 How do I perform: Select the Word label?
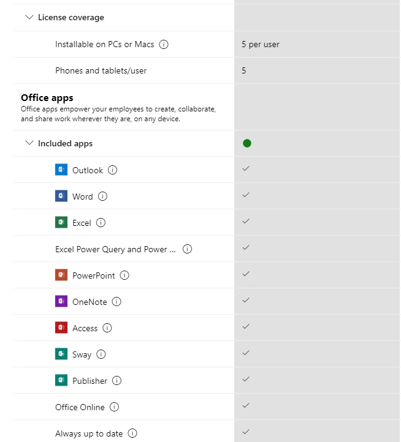pyautogui.click(x=82, y=197)
